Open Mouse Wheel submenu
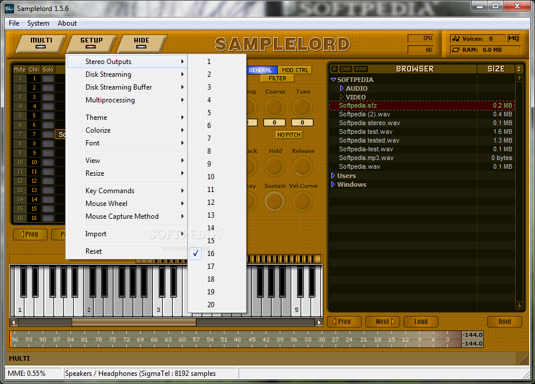This screenshot has height=384, width=535. click(127, 204)
